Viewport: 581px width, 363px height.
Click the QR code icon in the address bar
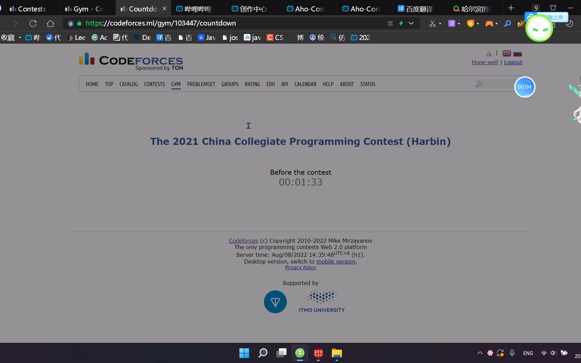390,23
